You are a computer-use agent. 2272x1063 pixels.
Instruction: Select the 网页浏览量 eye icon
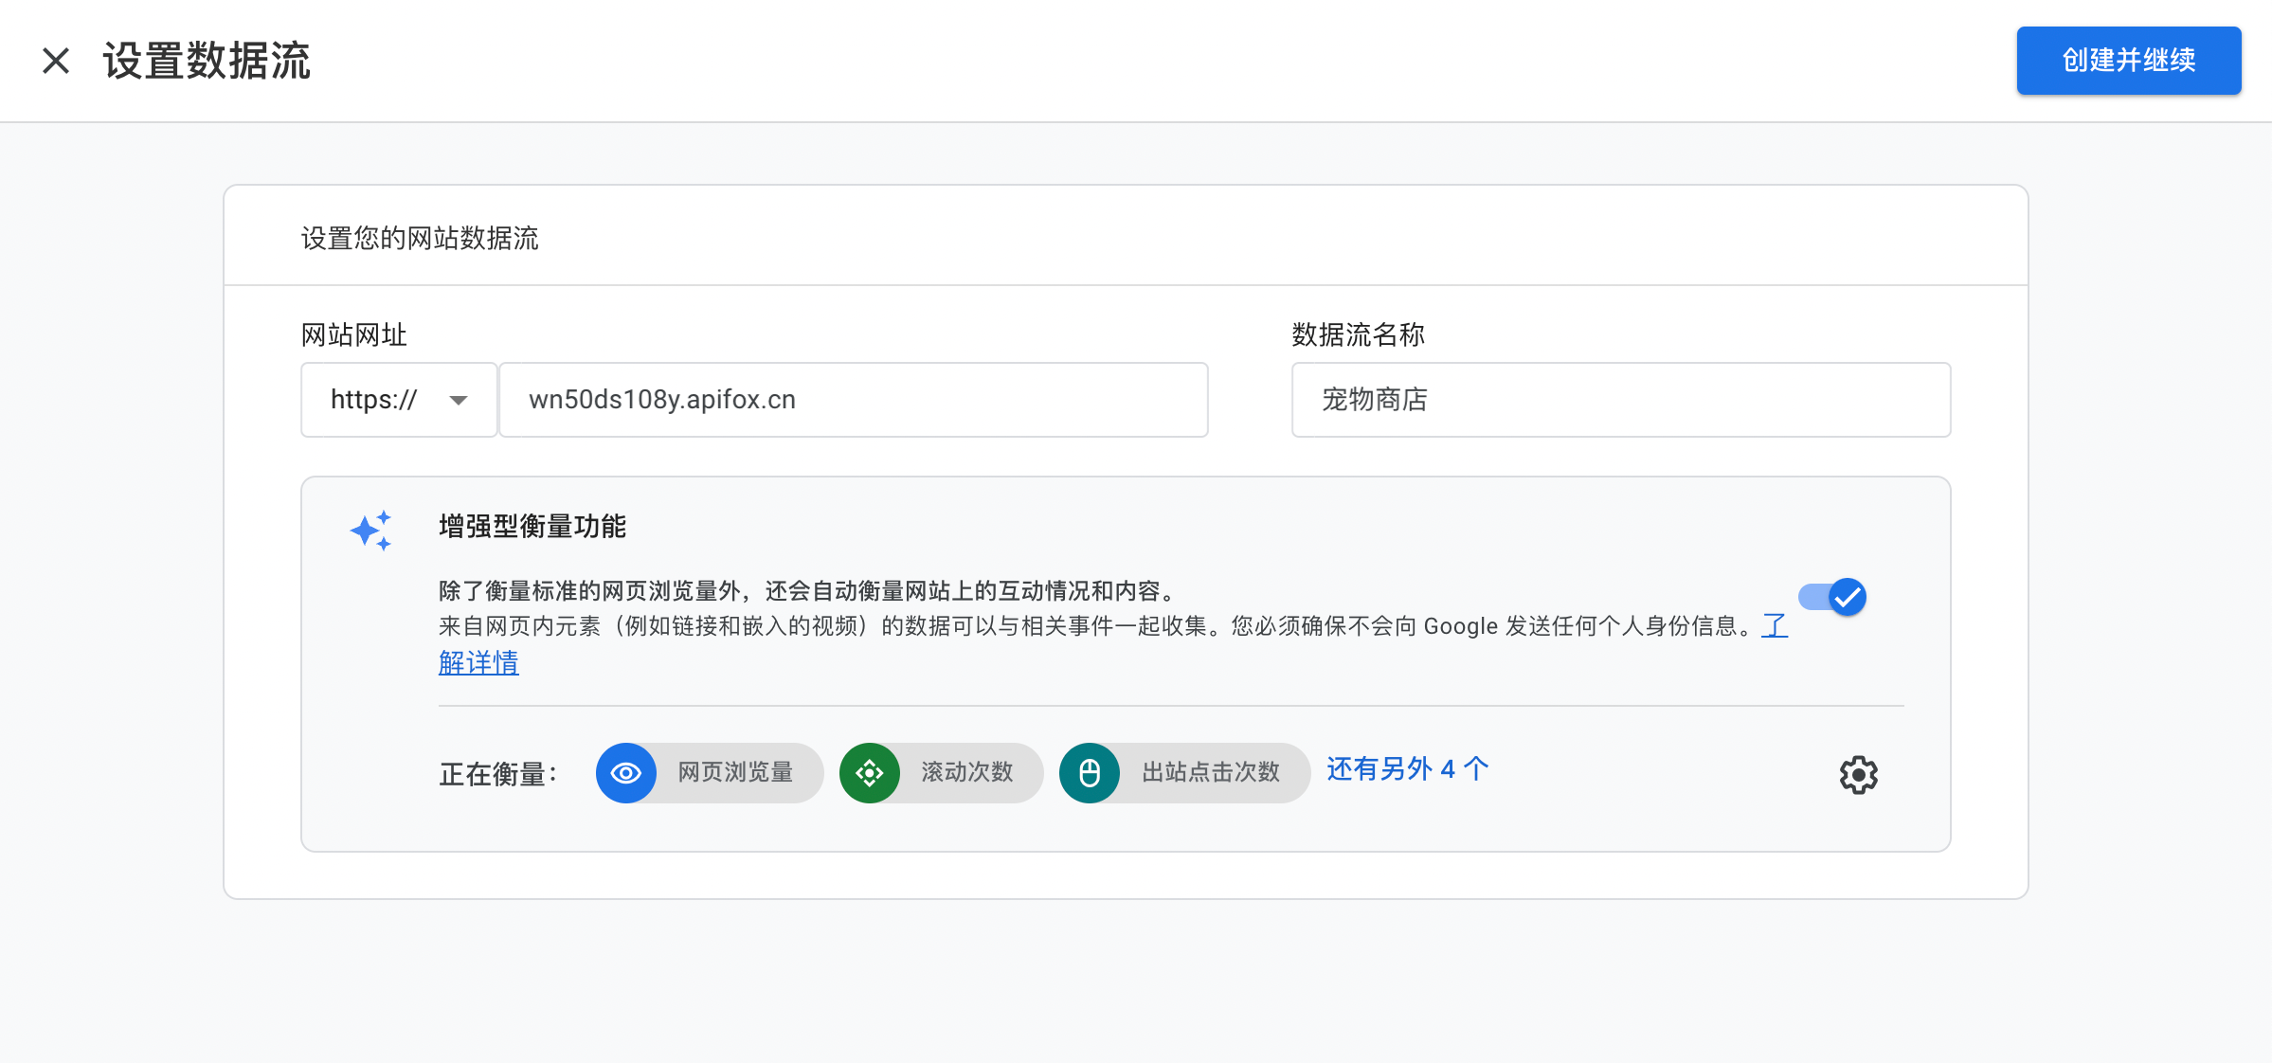pyautogui.click(x=626, y=773)
